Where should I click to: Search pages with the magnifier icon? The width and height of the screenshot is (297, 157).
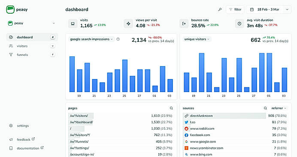tap(171, 108)
